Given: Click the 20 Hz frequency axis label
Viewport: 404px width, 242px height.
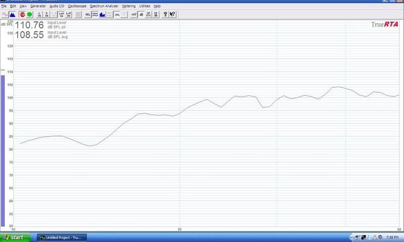Looking at the screenshot, I should coord(180,229).
